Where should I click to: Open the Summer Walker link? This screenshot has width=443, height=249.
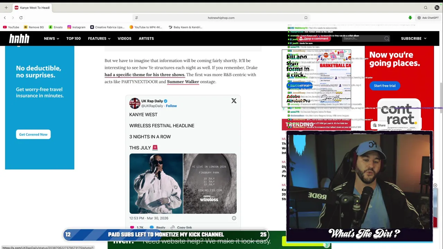pos(183,82)
